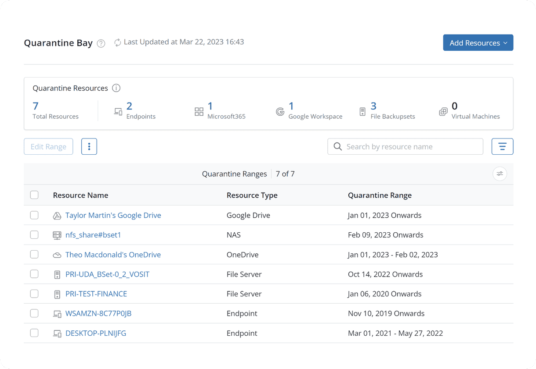Open the filter icon beside the search bar

click(x=502, y=146)
